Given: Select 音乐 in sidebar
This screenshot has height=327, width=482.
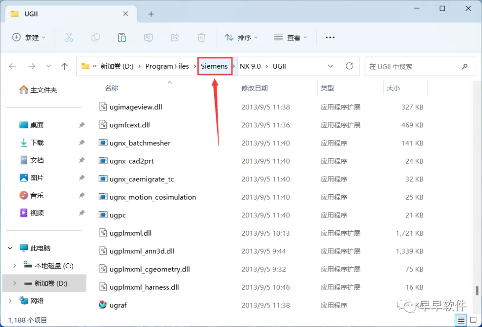Looking at the screenshot, I should pos(32,195).
